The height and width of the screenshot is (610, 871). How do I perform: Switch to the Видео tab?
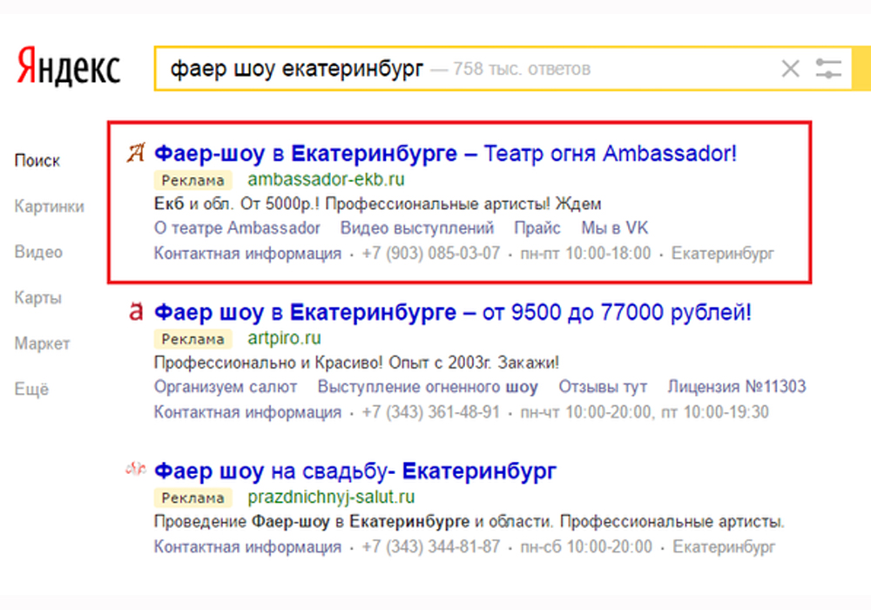pyautogui.click(x=38, y=252)
